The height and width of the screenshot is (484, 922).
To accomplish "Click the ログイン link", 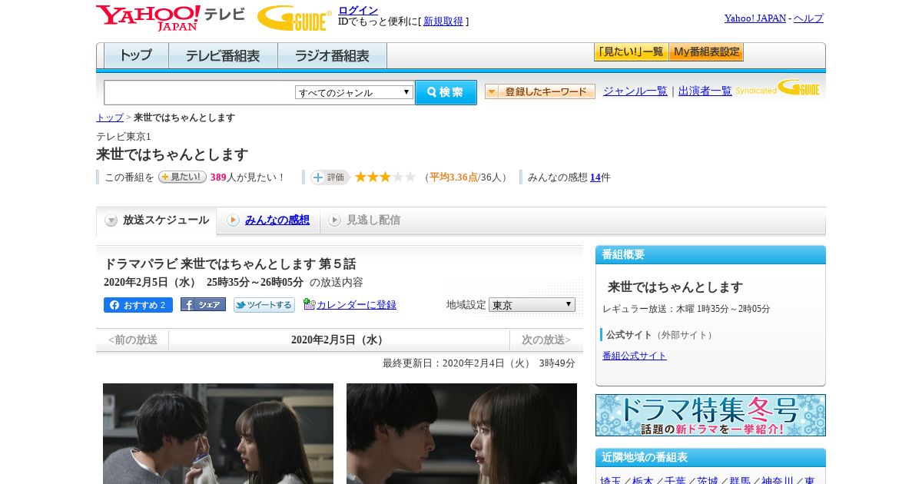I will click(358, 10).
